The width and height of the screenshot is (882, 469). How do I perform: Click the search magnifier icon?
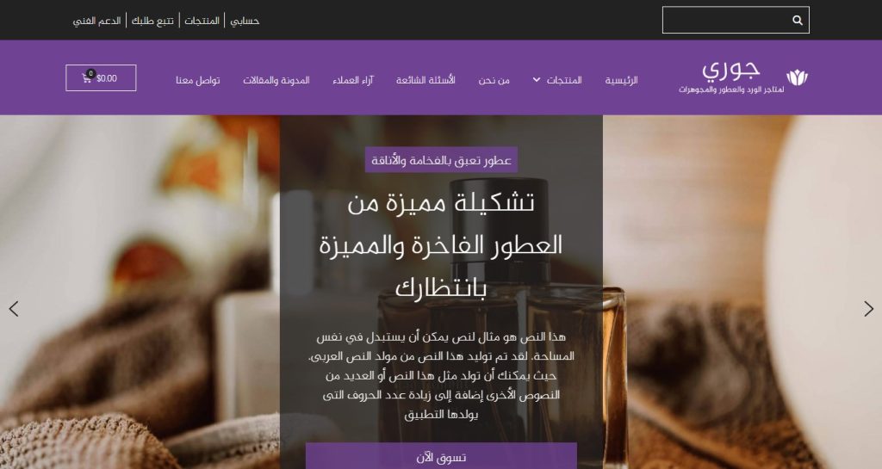[797, 20]
